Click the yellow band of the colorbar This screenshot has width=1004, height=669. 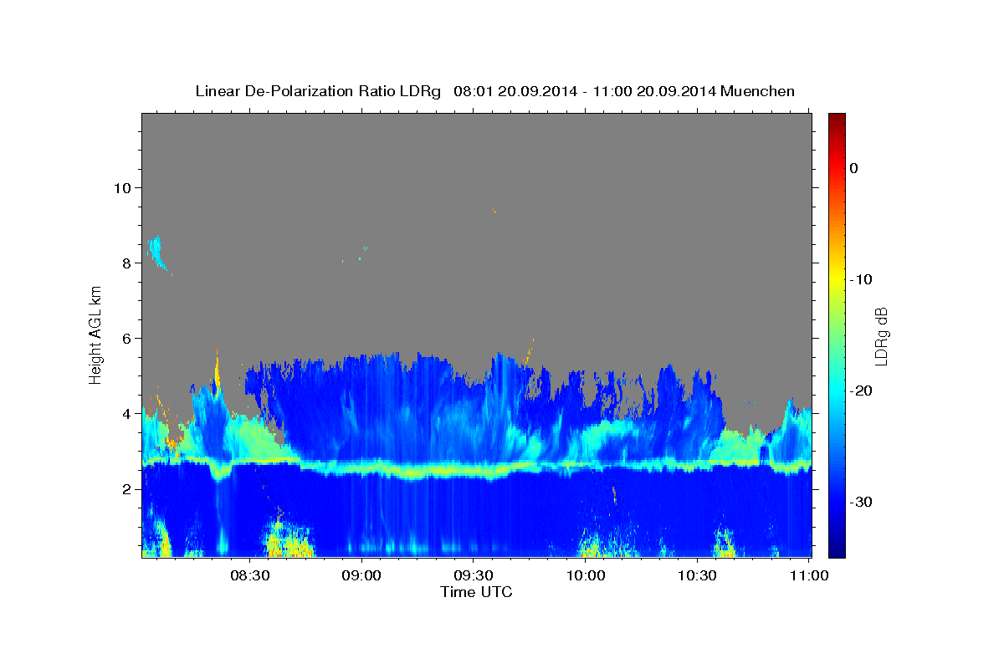(837, 276)
